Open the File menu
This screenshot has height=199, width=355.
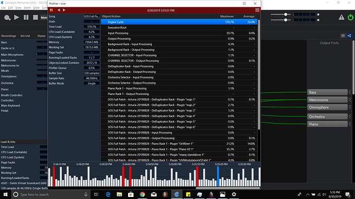pos(4,8)
